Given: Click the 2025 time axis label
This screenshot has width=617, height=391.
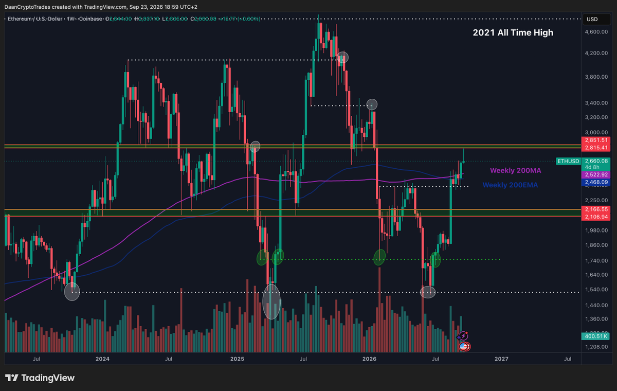Looking at the screenshot, I should coord(237,358).
